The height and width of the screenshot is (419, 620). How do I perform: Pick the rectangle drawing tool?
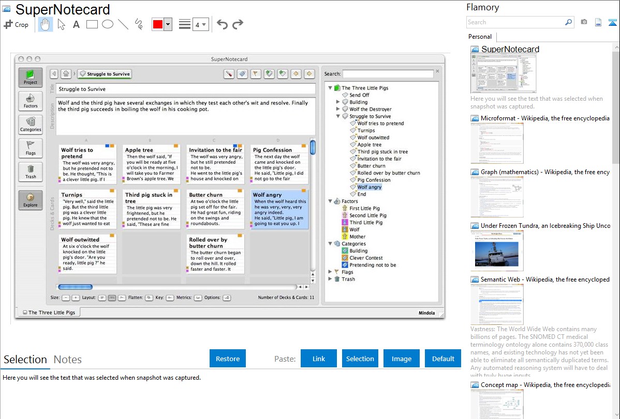(92, 24)
